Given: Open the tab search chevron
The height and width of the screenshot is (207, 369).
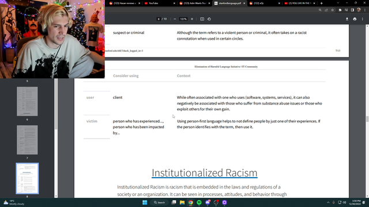Looking at the screenshot, I should pyautogui.click(x=338, y=3).
